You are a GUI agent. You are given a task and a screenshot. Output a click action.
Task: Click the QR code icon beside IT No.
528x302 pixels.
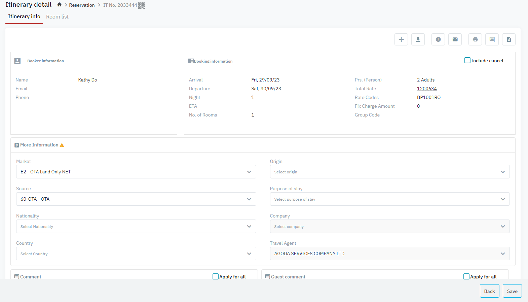(142, 5)
